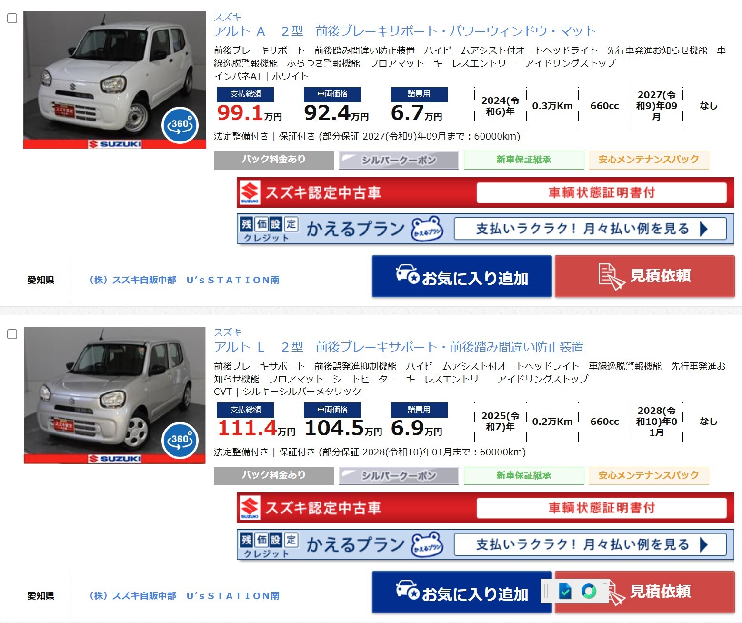Minimize the small floating toolbar with the dash
Image resolution: width=742 pixels, height=623 pixels.
click(605, 583)
